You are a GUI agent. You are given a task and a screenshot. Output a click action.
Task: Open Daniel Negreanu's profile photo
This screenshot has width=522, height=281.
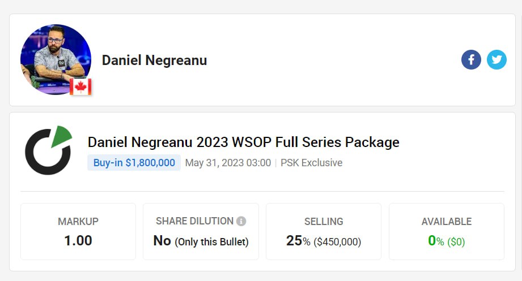[54, 57]
